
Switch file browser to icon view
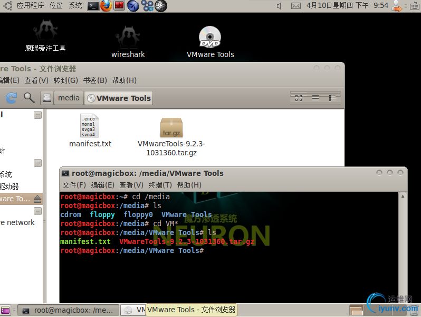pyautogui.click(x=299, y=98)
